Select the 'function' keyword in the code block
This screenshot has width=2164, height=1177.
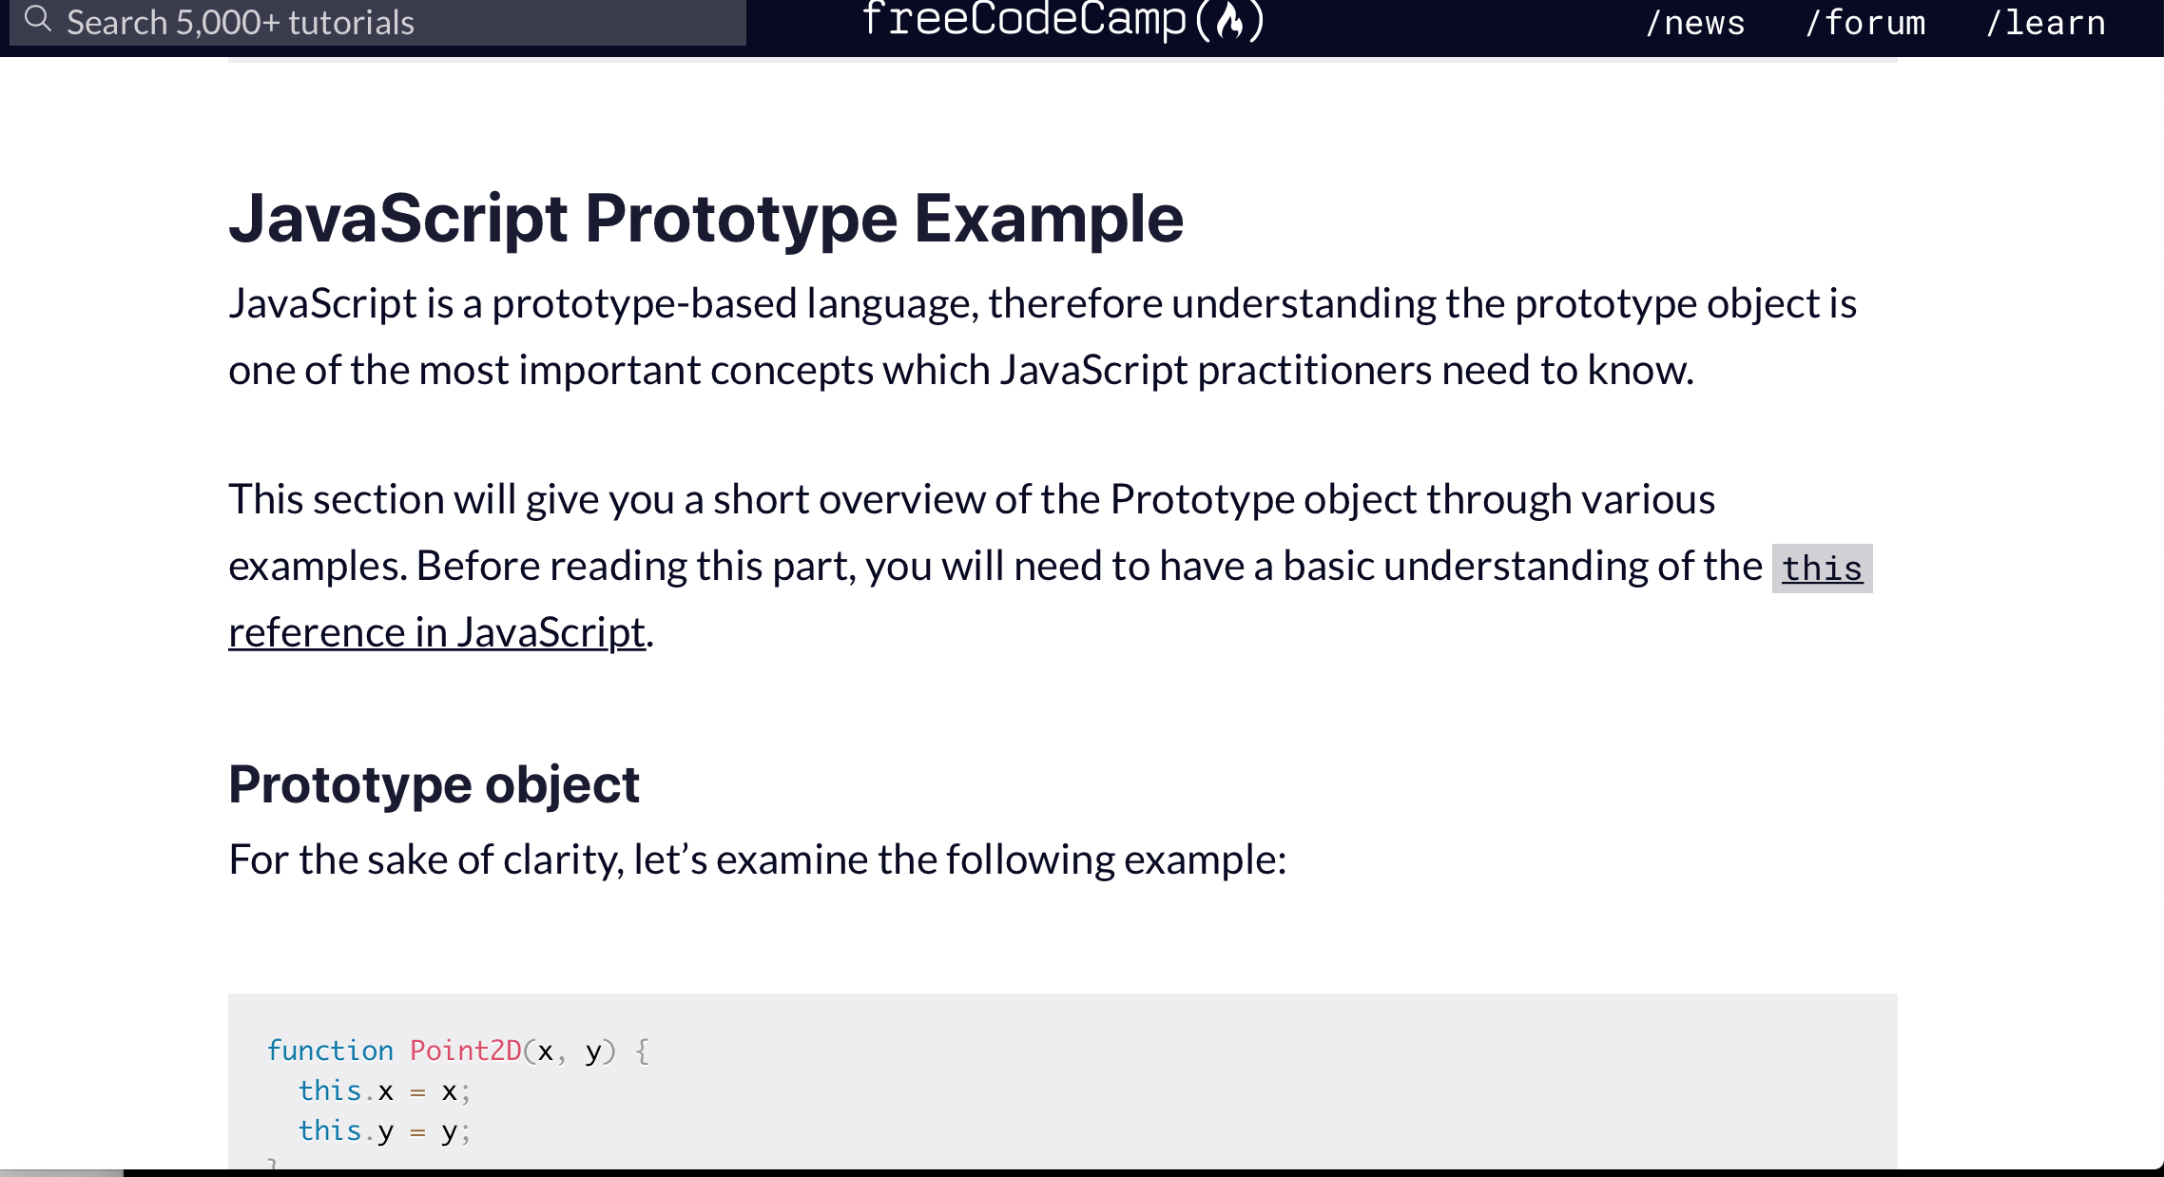click(330, 1050)
